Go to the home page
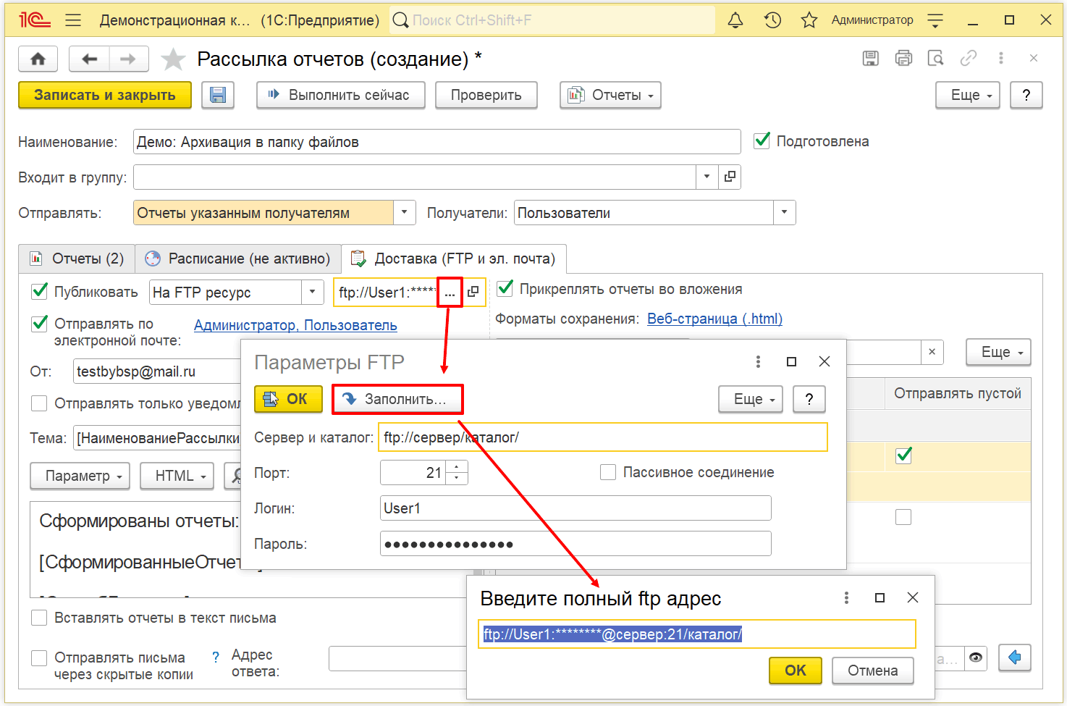 [x=38, y=59]
